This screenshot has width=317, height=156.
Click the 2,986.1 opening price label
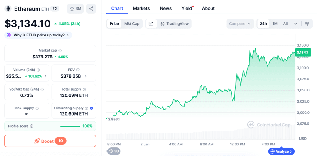(114, 119)
